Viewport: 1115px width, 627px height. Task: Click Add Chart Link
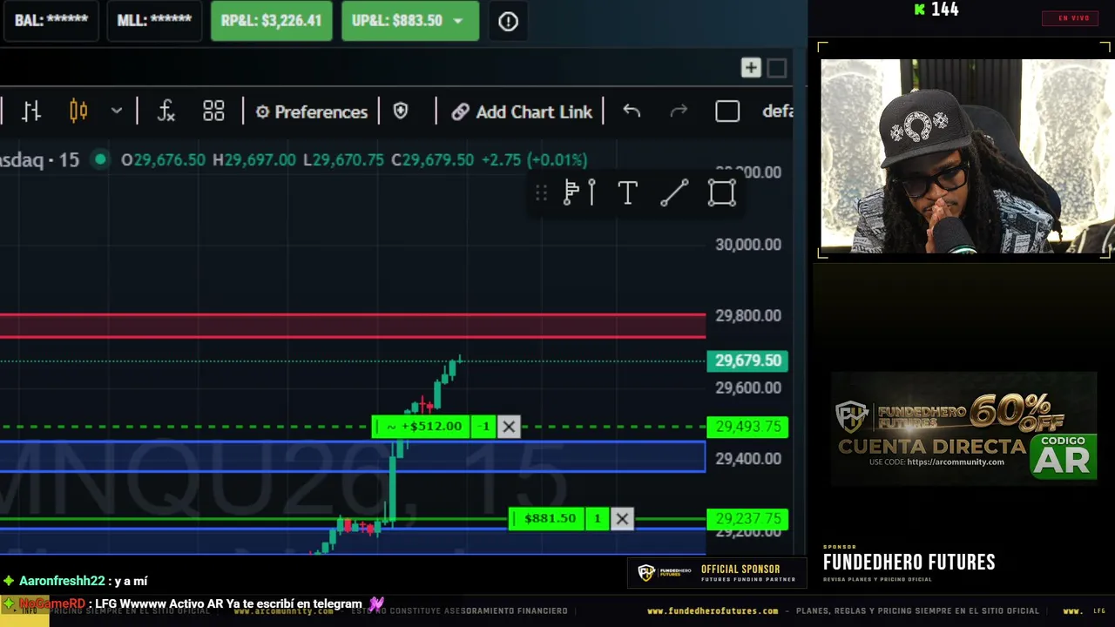[x=522, y=111]
